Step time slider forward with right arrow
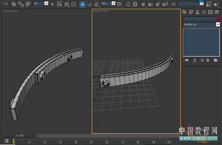This screenshot has width=222, height=145. point(35,136)
